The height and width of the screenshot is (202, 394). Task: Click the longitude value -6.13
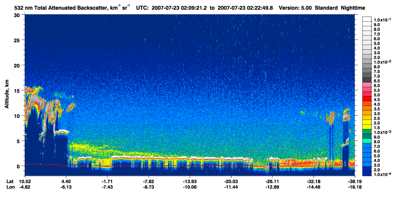click(66, 187)
